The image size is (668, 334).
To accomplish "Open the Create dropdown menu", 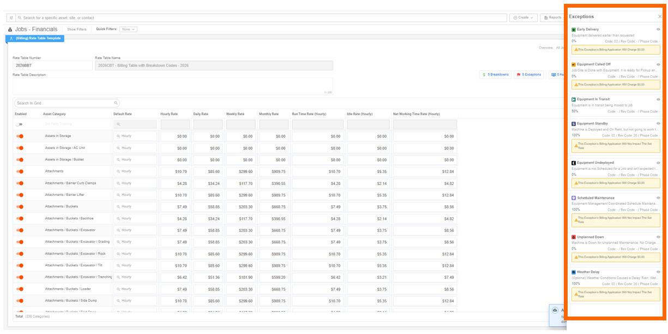I will tap(523, 17).
